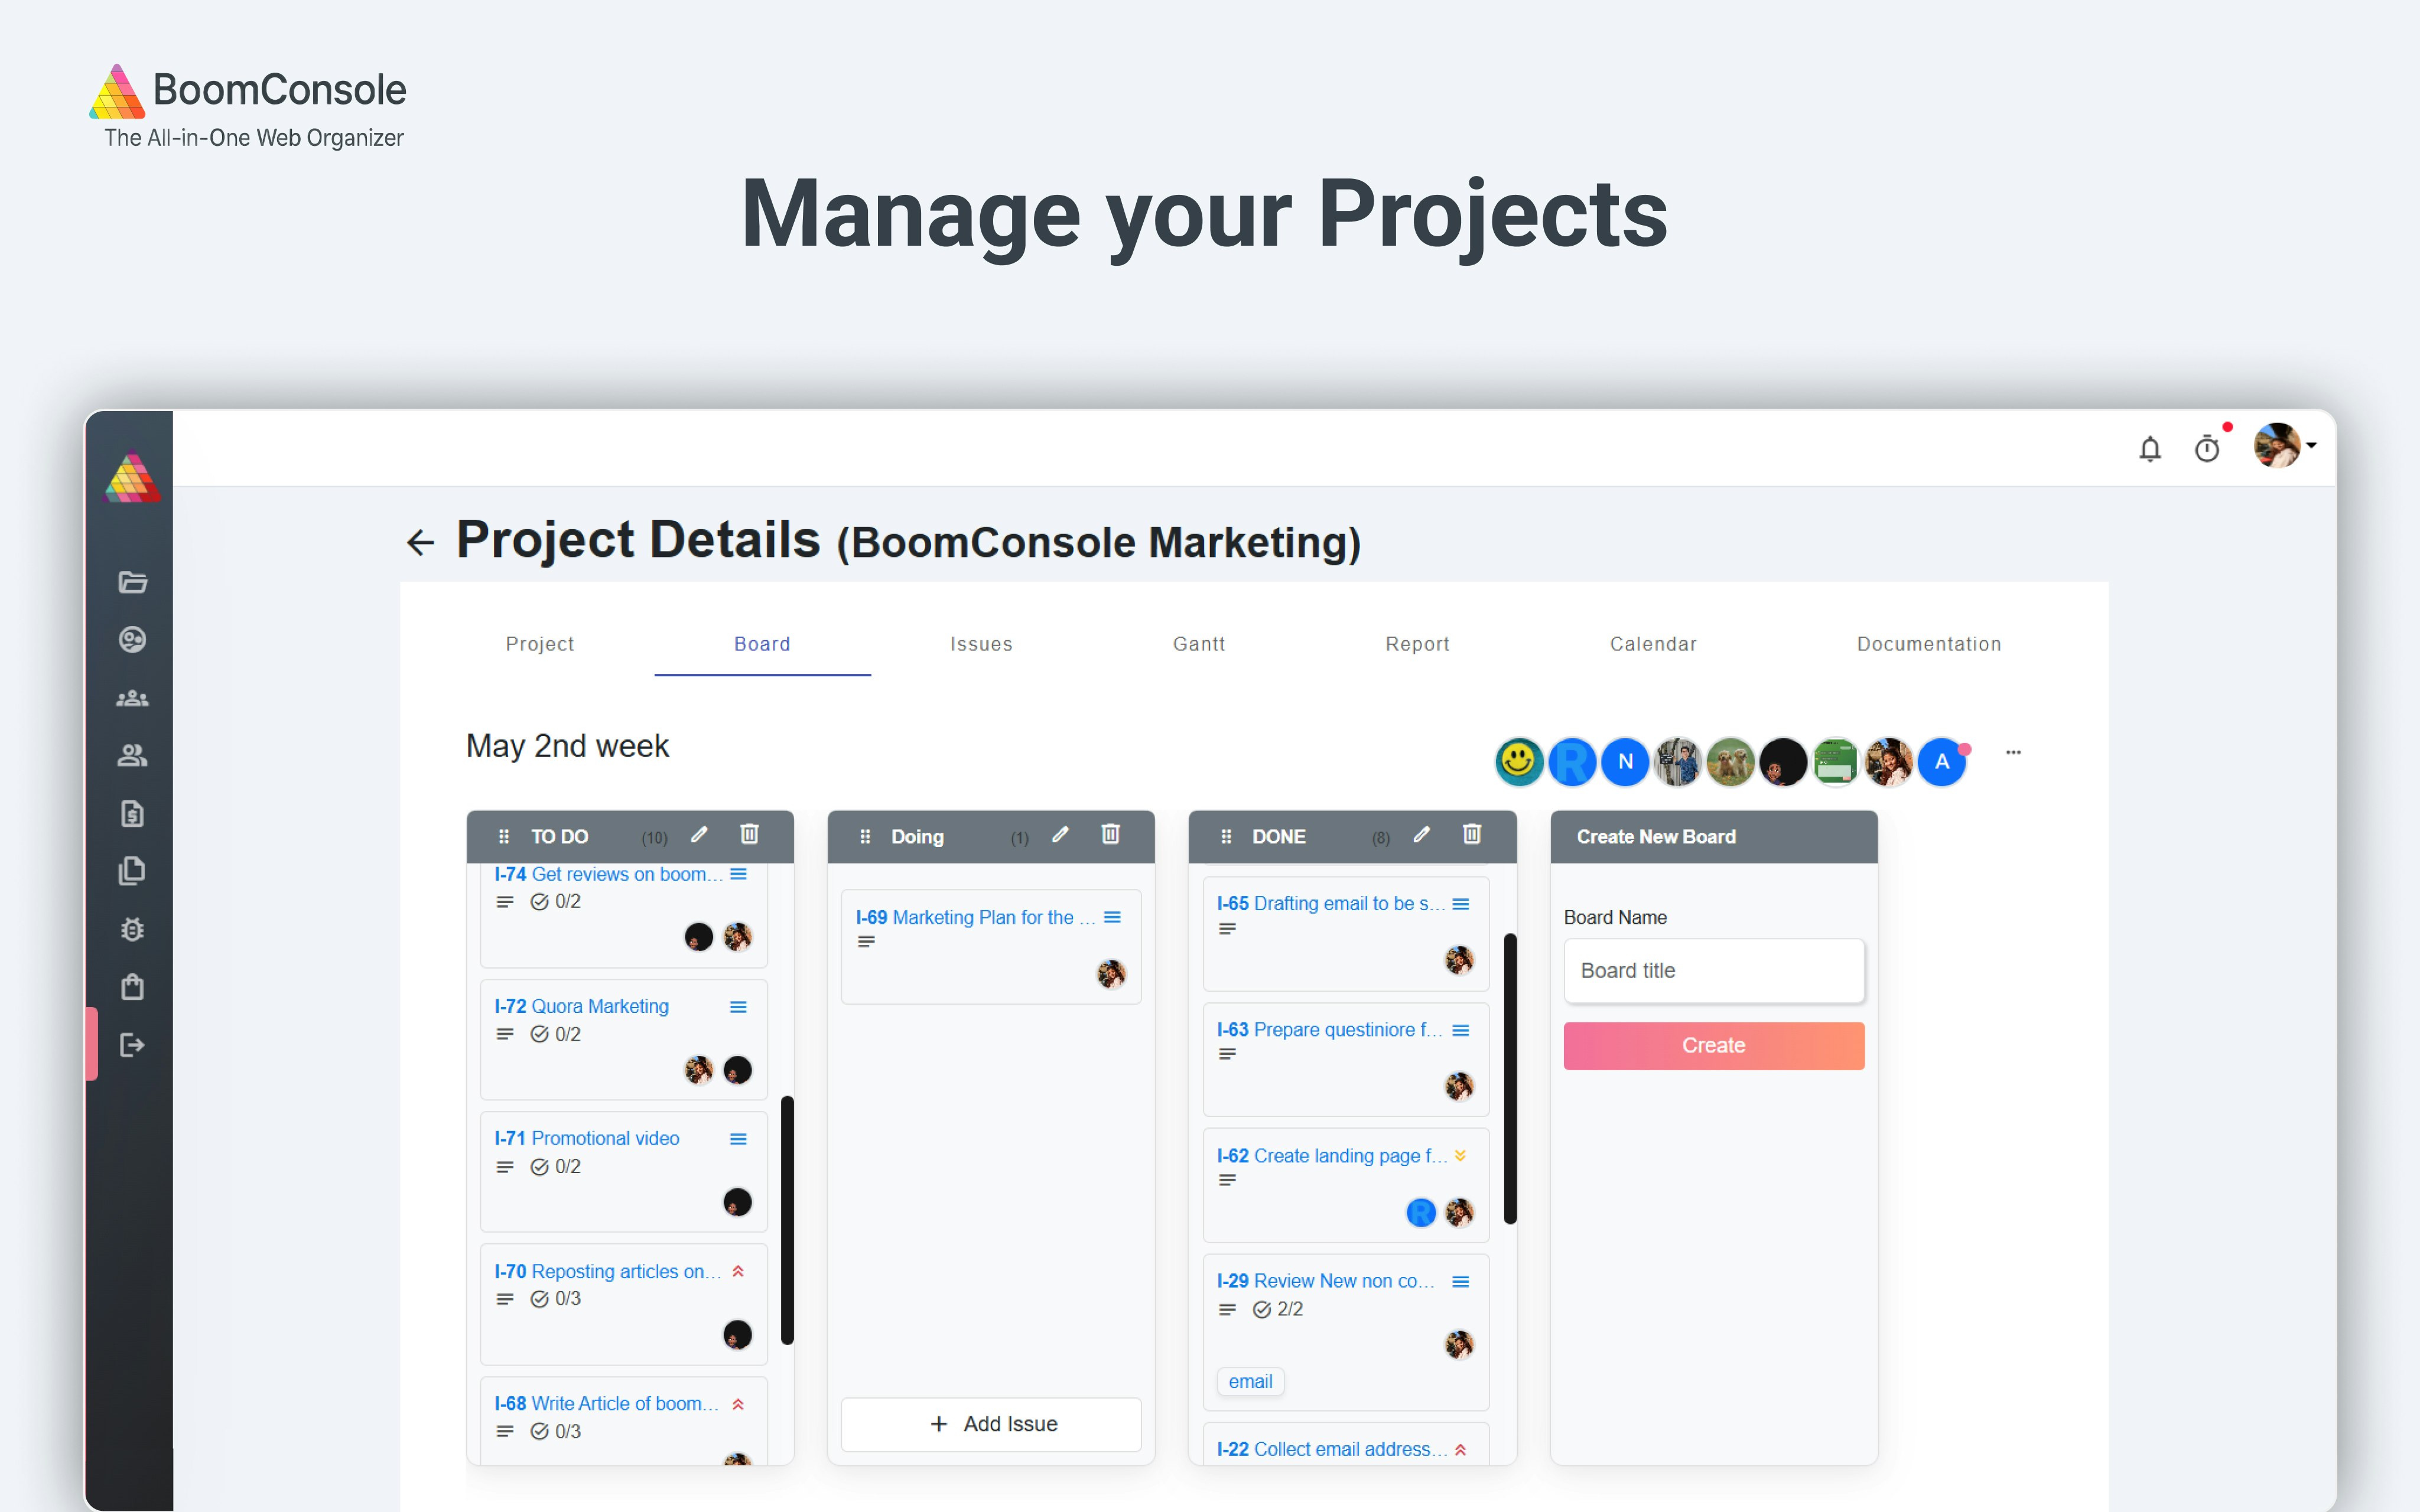
Task: Open high priority indicator on I-70 card
Action: pyautogui.click(x=738, y=1272)
